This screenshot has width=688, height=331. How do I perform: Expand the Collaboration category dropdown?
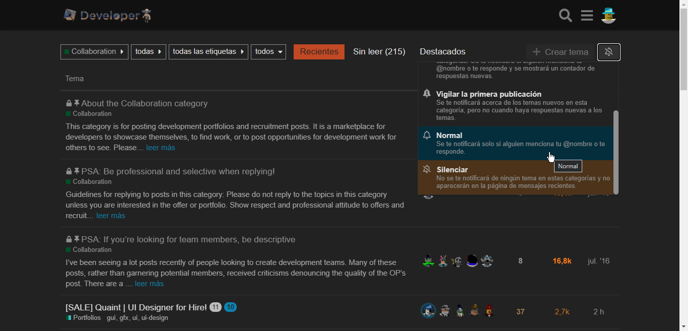(x=94, y=52)
